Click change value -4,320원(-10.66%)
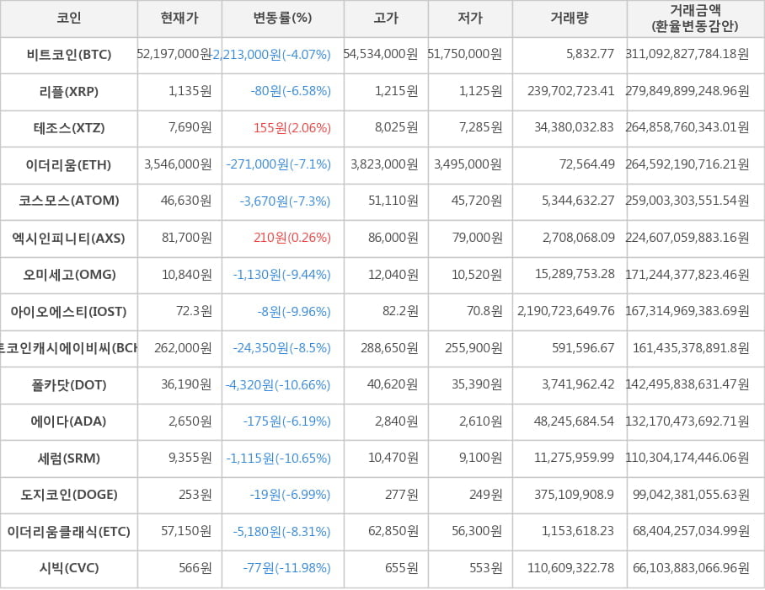Viewport: 765px width, 590px height. (x=278, y=385)
